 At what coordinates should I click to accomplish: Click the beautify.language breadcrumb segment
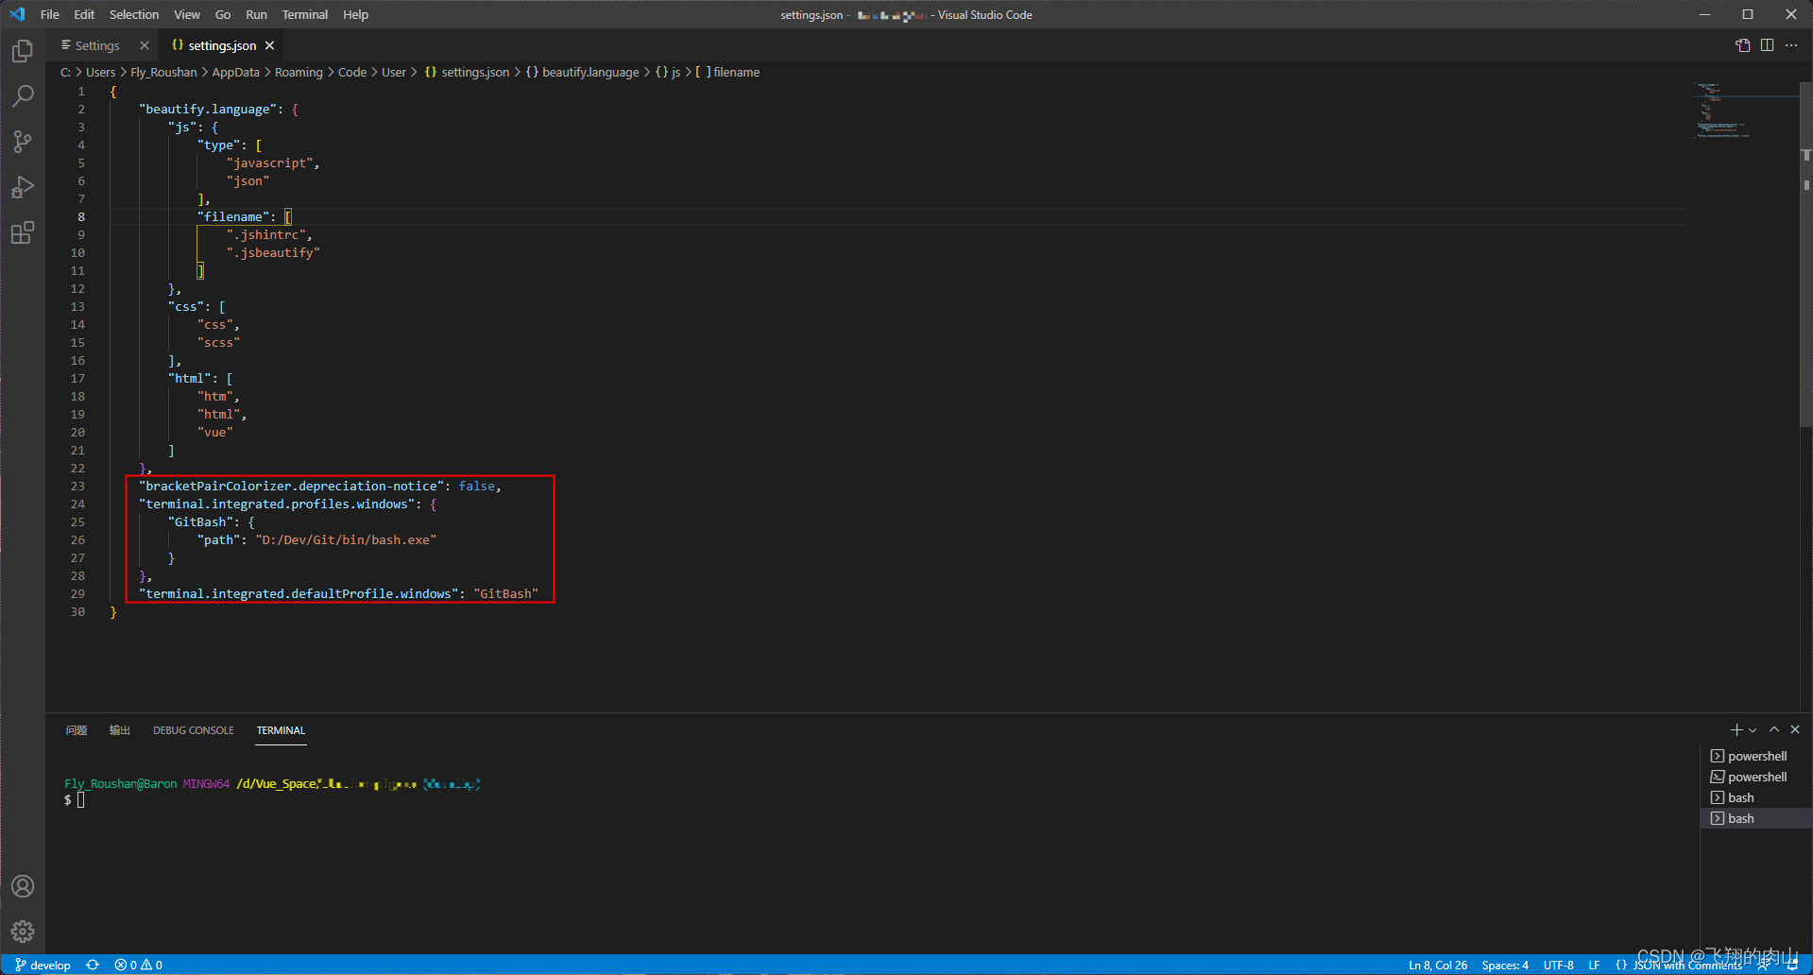(x=583, y=73)
